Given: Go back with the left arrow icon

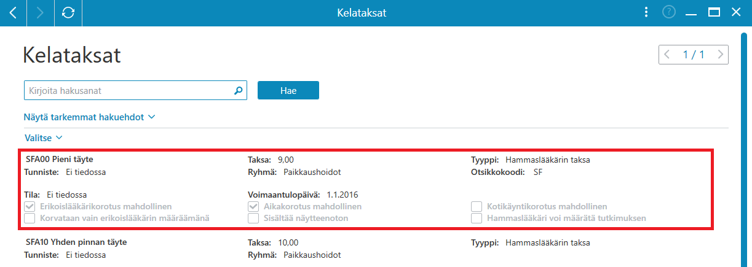Looking at the screenshot, I should coord(13,12).
